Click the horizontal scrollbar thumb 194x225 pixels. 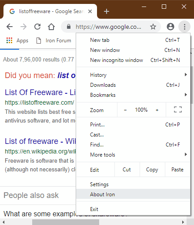66,222
